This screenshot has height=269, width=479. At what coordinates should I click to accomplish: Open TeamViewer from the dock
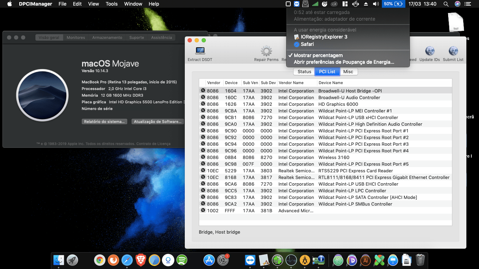(250, 260)
